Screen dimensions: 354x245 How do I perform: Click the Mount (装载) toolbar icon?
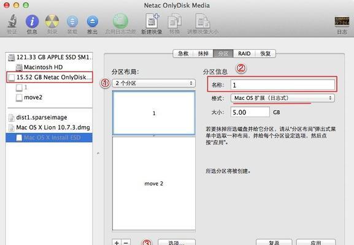[72, 22]
